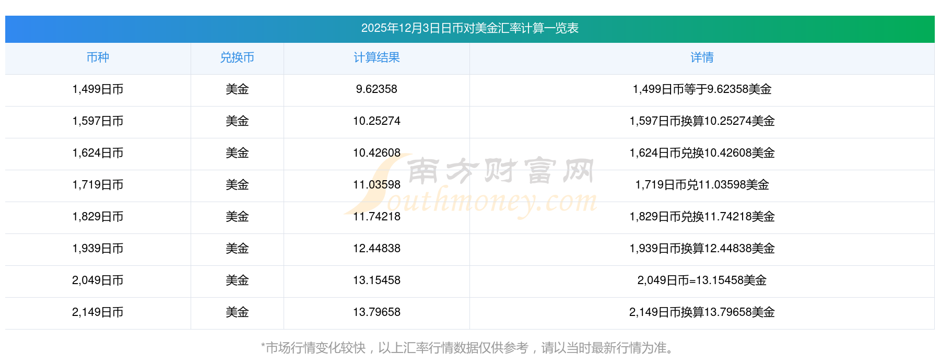The image size is (940, 364).
Task: Select the 兑换币 column header
Action: point(237,57)
